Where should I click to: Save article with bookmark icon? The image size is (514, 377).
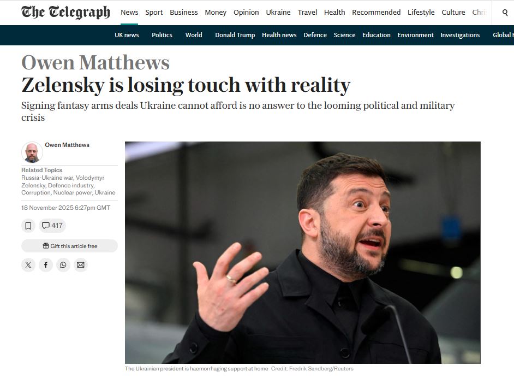pos(28,226)
